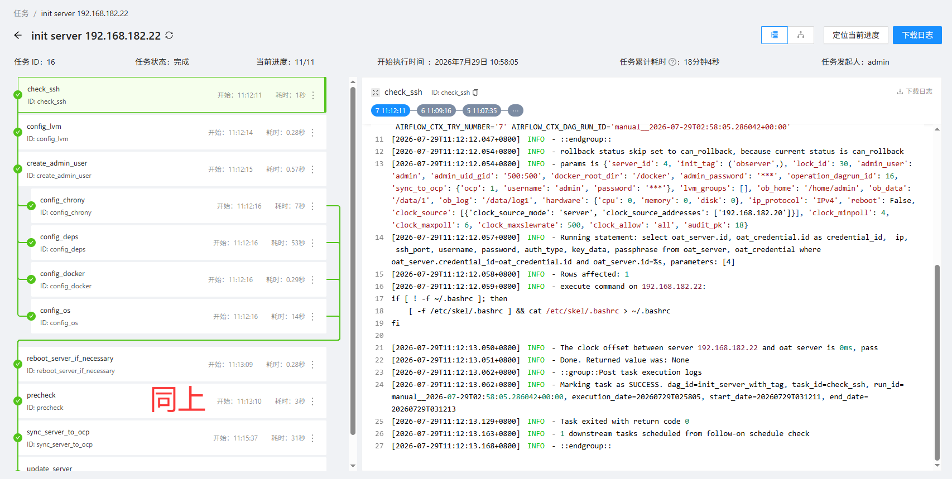The height and width of the screenshot is (479, 952).
Task: Navigate to 任务 in the breadcrumb
Action: (21, 13)
